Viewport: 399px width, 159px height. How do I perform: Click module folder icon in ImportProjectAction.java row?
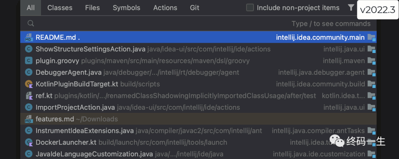click(x=372, y=108)
